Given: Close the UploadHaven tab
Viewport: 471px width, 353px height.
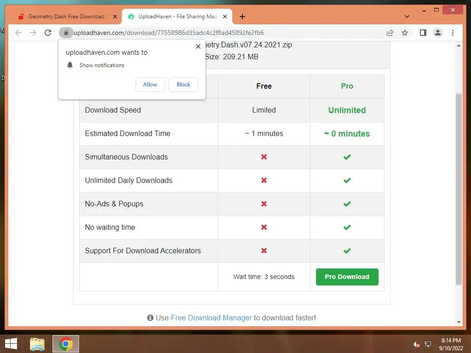Looking at the screenshot, I should [x=224, y=17].
